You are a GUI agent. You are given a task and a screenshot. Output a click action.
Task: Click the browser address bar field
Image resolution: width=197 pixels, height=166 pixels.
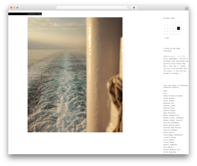pos(93,8)
